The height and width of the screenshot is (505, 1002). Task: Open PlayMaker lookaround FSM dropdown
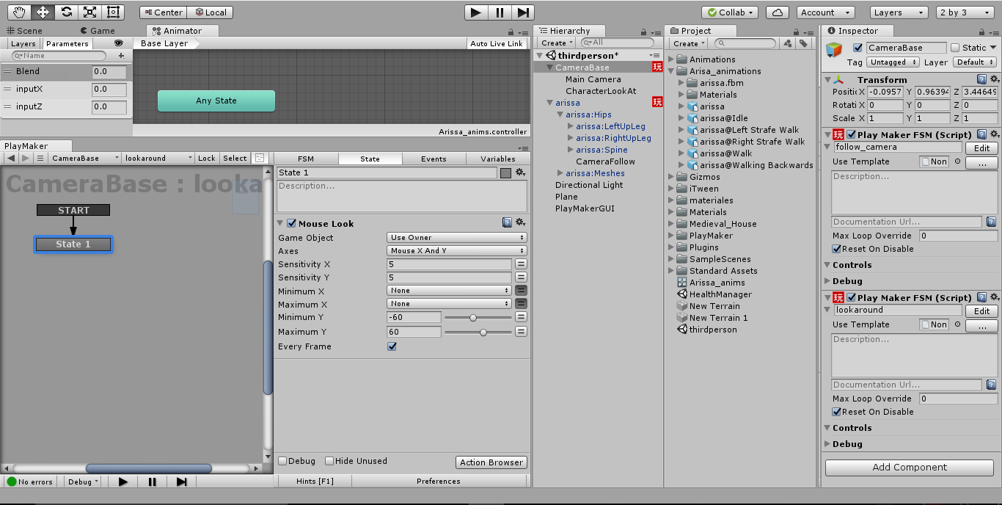(x=159, y=158)
